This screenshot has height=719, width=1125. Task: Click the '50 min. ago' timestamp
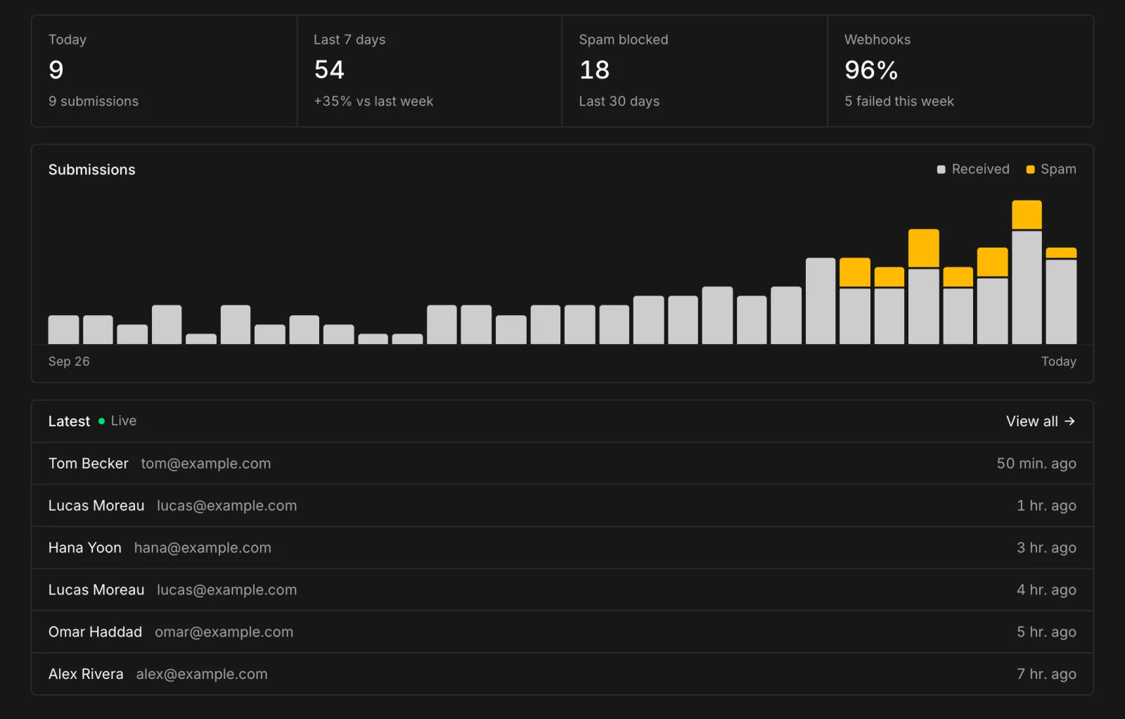1036,464
